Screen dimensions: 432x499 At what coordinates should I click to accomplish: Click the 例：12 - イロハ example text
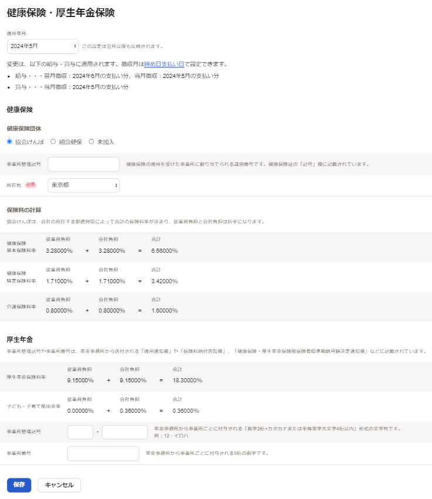[x=171, y=436]
